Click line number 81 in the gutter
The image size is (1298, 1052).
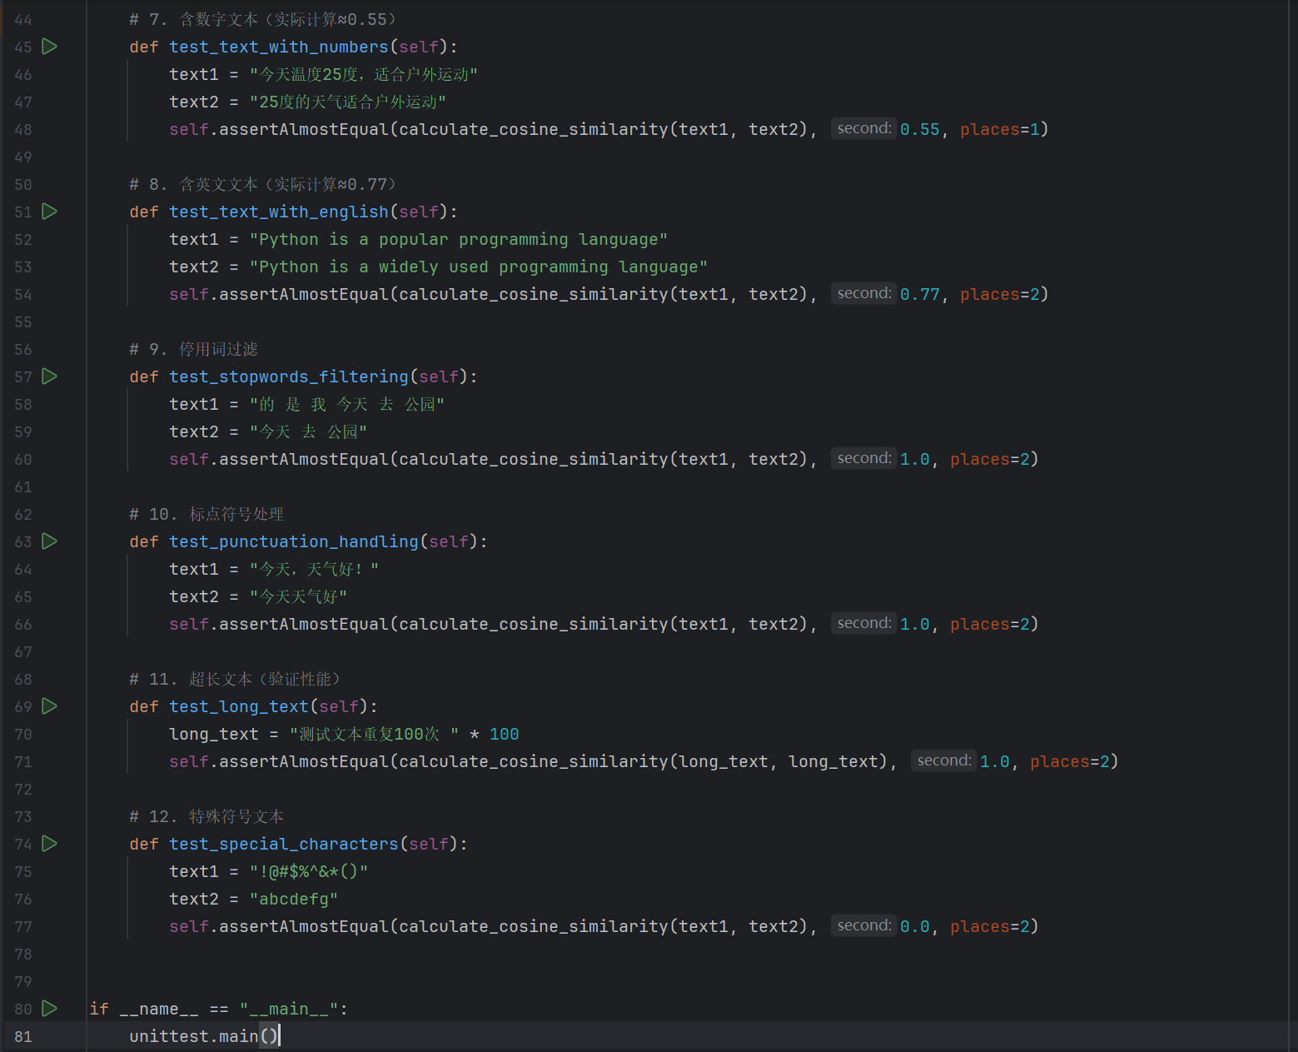[x=23, y=1037]
